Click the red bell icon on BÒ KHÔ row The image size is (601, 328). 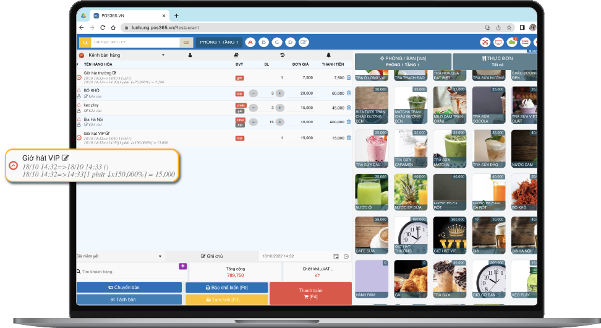79,90
